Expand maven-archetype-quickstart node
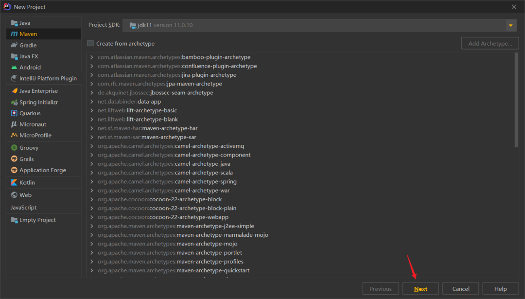Image resolution: width=525 pixels, height=299 pixels. 92,270
